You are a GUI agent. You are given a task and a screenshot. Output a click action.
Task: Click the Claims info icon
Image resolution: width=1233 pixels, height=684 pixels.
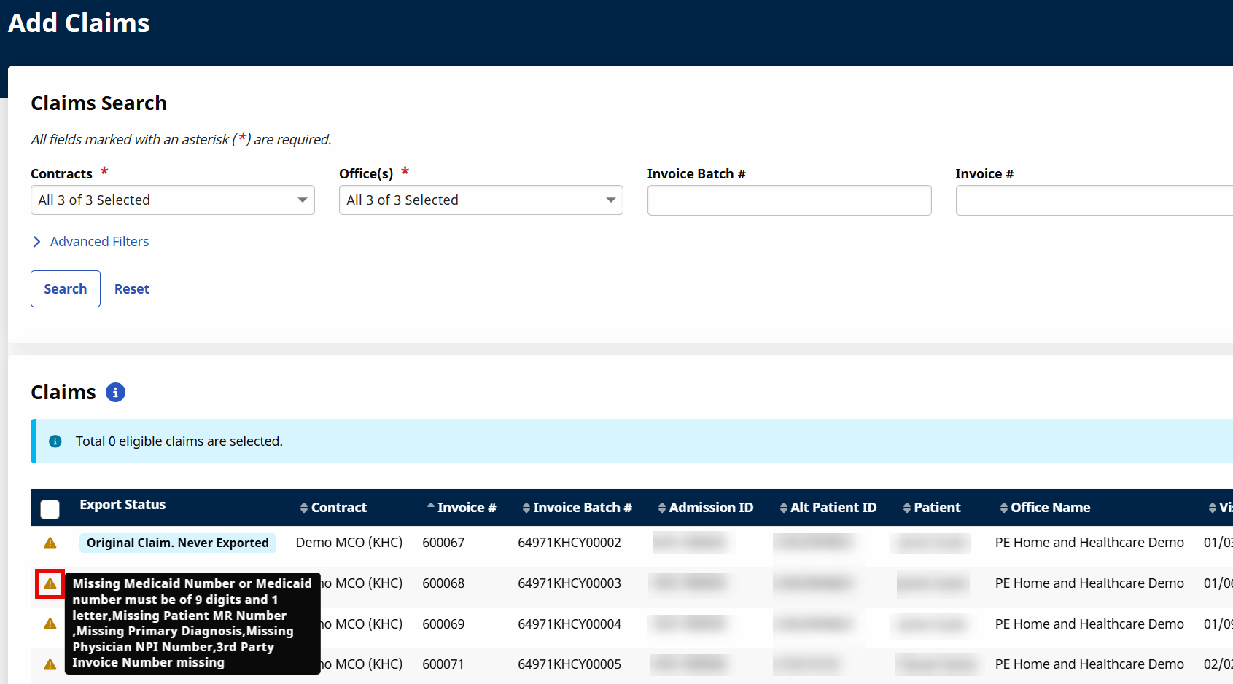point(115,393)
